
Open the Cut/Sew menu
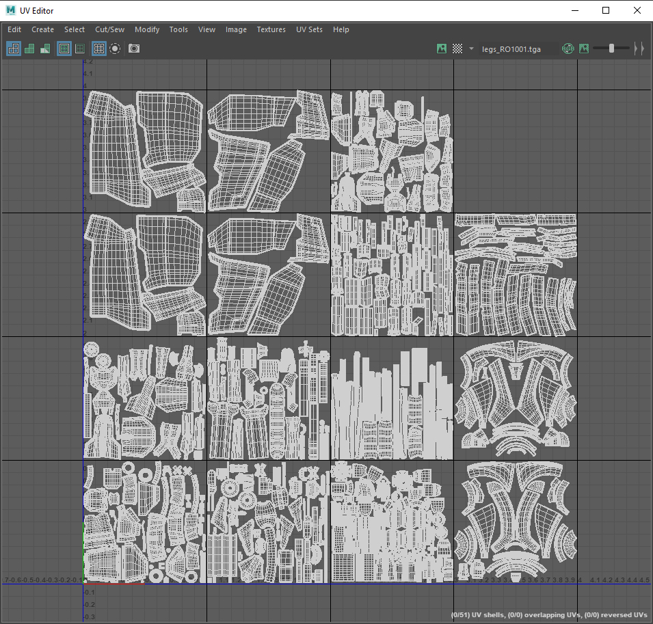(109, 29)
